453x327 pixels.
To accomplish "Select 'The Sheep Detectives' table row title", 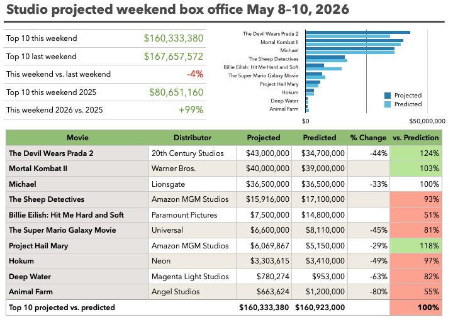I will pos(47,199).
